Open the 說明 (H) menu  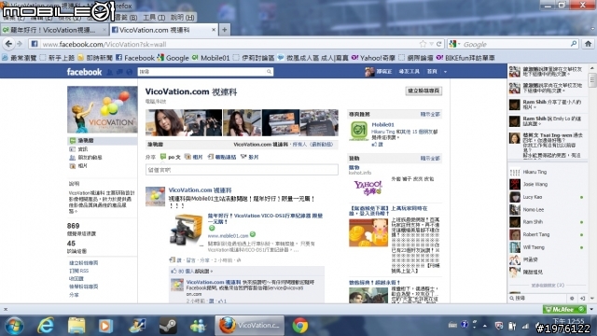point(183,18)
